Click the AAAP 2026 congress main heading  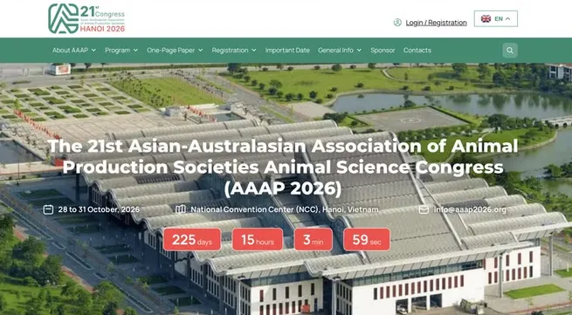283,168
